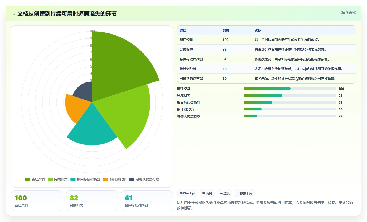The height and width of the screenshot is (222, 367).
Task: Click value 61 beside progress bar
Action: [x=340, y=102]
